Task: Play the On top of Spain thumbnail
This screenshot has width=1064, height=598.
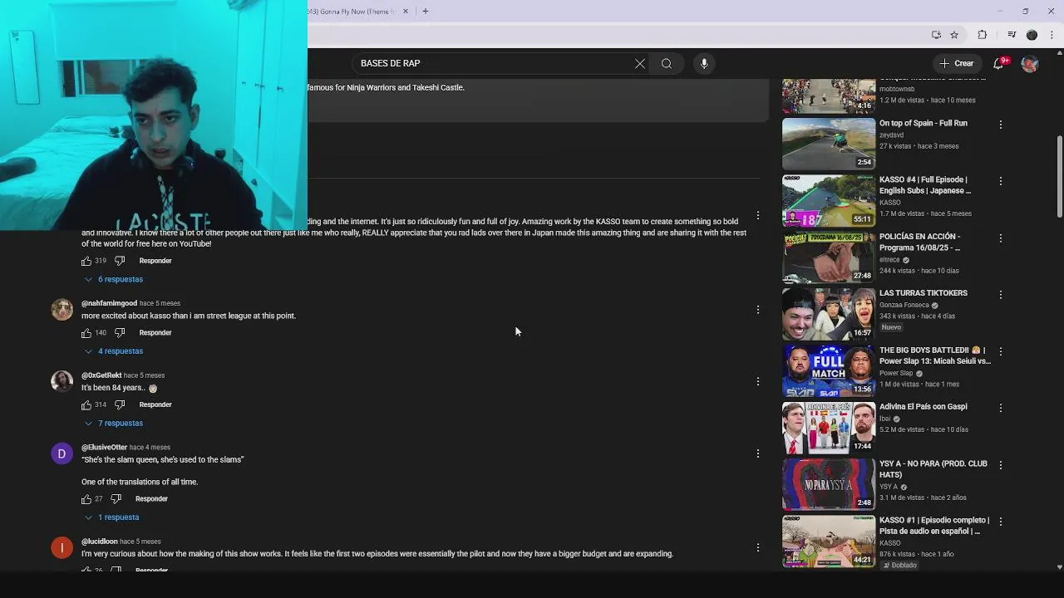Action: pyautogui.click(x=829, y=143)
